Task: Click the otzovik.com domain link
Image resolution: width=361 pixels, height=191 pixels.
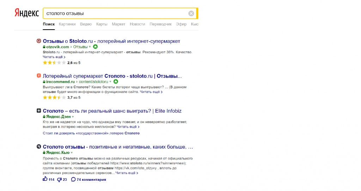Action: click(x=57, y=47)
